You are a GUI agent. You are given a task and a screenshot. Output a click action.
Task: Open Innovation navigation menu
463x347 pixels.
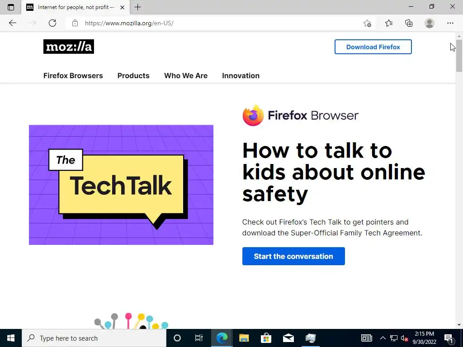pos(241,75)
